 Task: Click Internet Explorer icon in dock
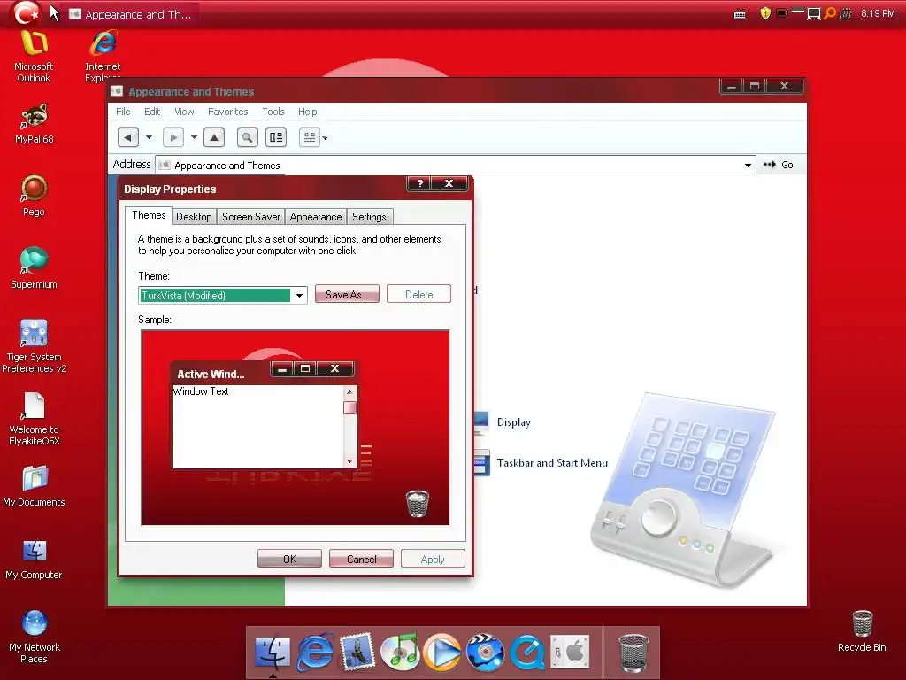click(315, 653)
